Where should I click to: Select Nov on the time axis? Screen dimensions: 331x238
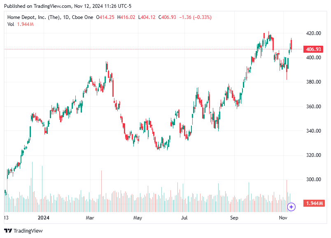284,218
